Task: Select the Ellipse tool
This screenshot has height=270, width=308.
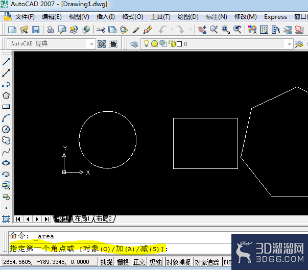Action: point(6,163)
